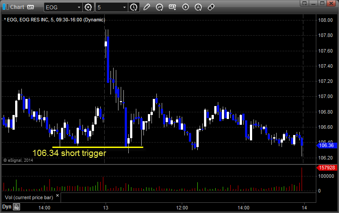
Task: Click the rightmost 14 date label
Action: coord(304,208)
